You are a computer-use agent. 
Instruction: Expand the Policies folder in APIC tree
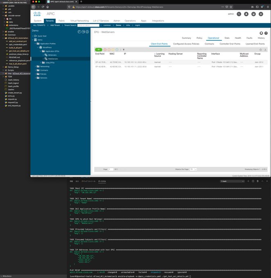[x=35, y=74]
